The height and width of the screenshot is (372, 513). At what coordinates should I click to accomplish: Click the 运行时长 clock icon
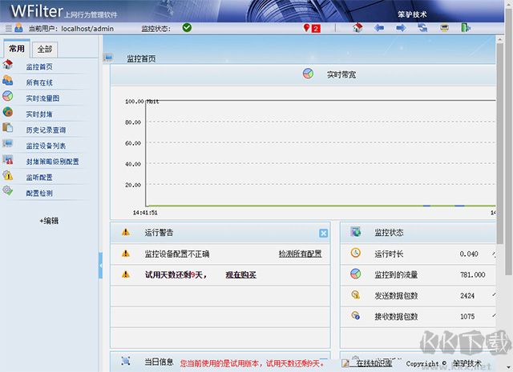coord(356,253)
